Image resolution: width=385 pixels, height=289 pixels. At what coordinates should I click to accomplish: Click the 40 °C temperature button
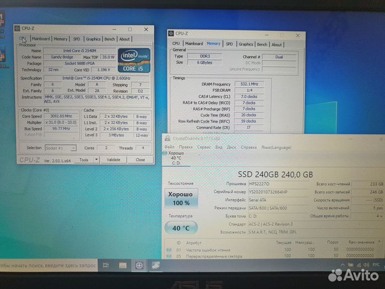click(181, 228)
